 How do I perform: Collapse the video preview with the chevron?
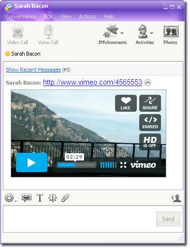147,83
